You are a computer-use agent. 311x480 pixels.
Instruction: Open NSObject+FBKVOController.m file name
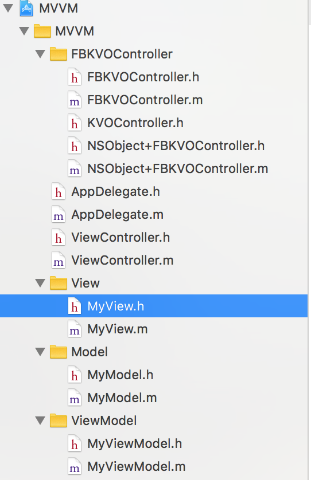(x=178, y=169)
